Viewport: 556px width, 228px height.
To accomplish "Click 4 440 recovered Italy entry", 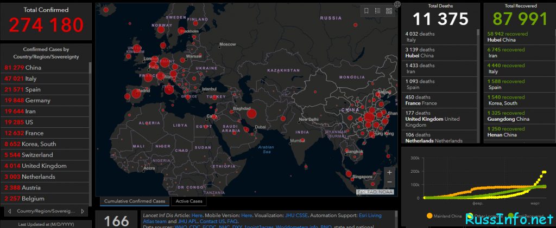I will (x=520, y=69).
